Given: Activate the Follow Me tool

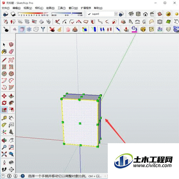Looking at the screenshot, I should coord(11,103).
